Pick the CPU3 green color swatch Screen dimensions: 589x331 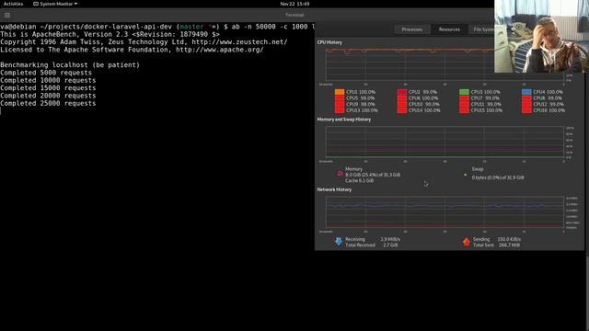tap(464, 92)
